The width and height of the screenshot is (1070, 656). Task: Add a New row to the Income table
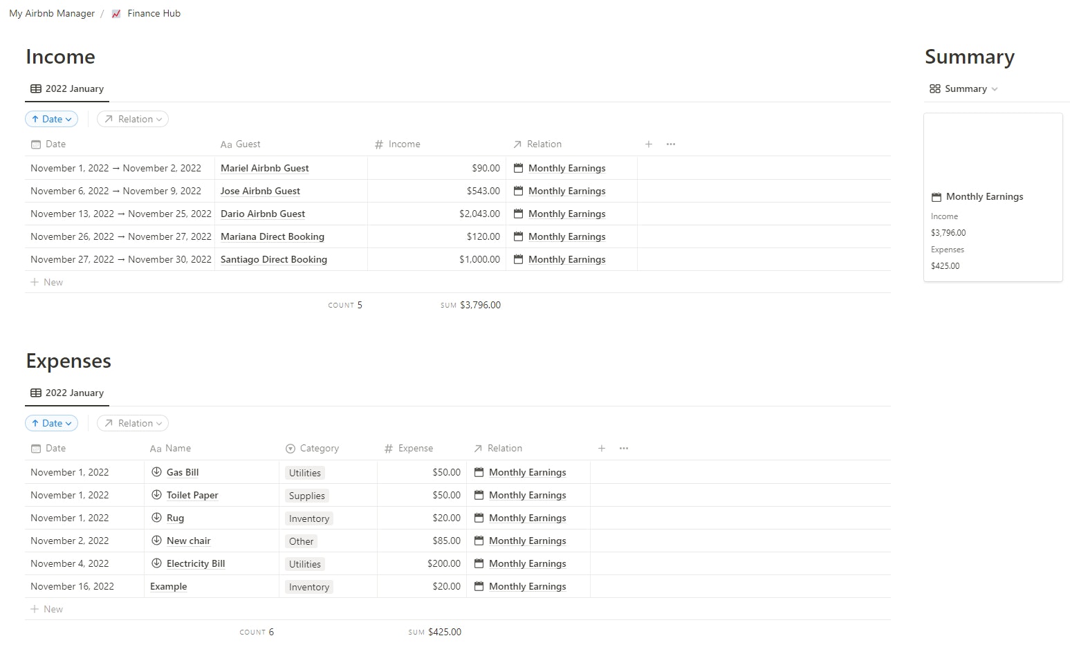(47, 282)
